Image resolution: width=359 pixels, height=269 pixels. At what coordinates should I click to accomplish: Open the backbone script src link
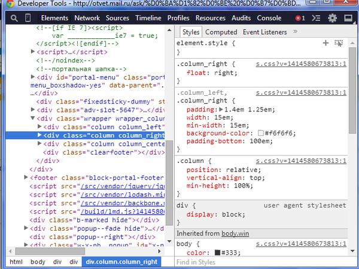point(123,203)
